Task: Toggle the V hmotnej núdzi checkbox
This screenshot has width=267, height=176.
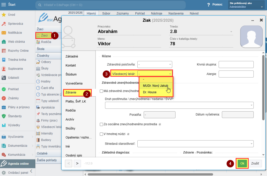Action: coord(102,134)
